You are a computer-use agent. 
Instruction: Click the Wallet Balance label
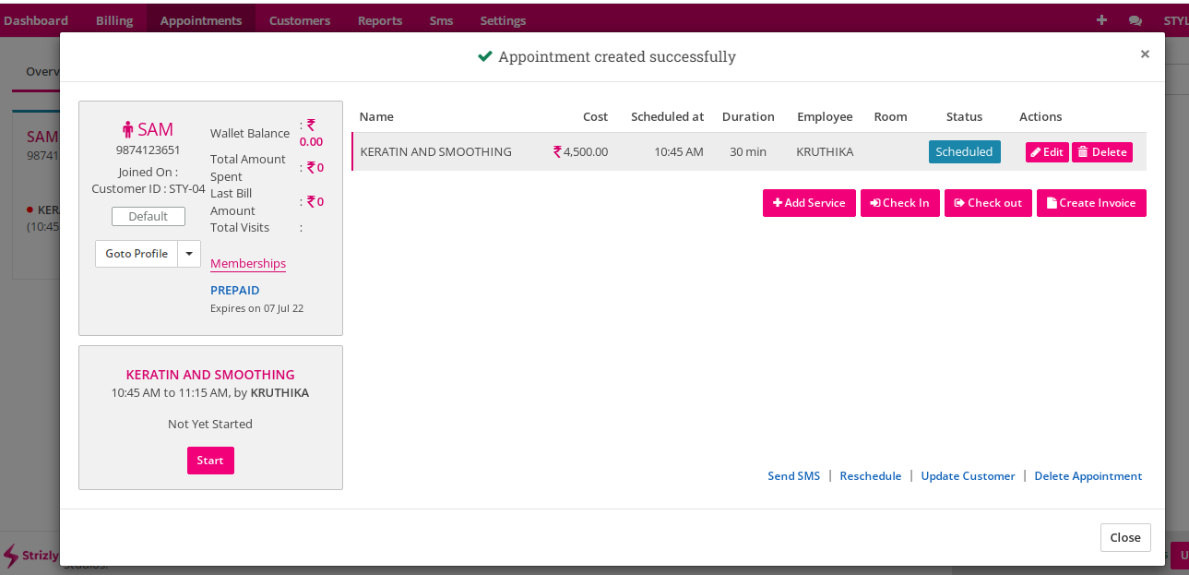250,133
